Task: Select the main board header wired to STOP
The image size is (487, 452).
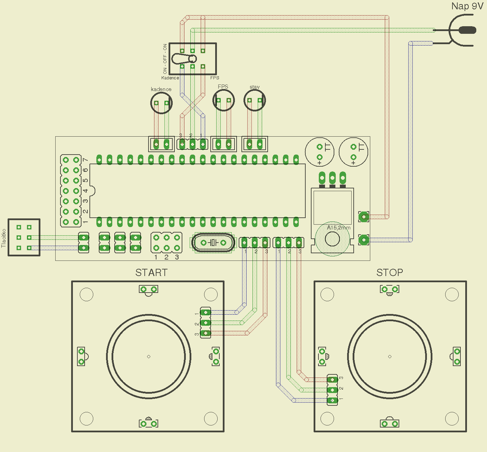Action: coord(288,243)
